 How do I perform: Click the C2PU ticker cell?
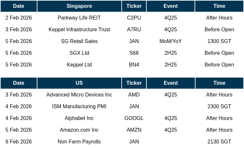tap(134, 18)
